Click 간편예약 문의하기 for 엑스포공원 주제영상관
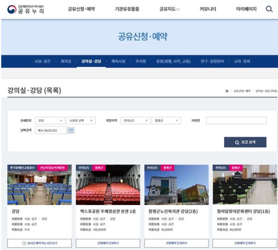The image size is (278, 250). click(x=108, y=243)
